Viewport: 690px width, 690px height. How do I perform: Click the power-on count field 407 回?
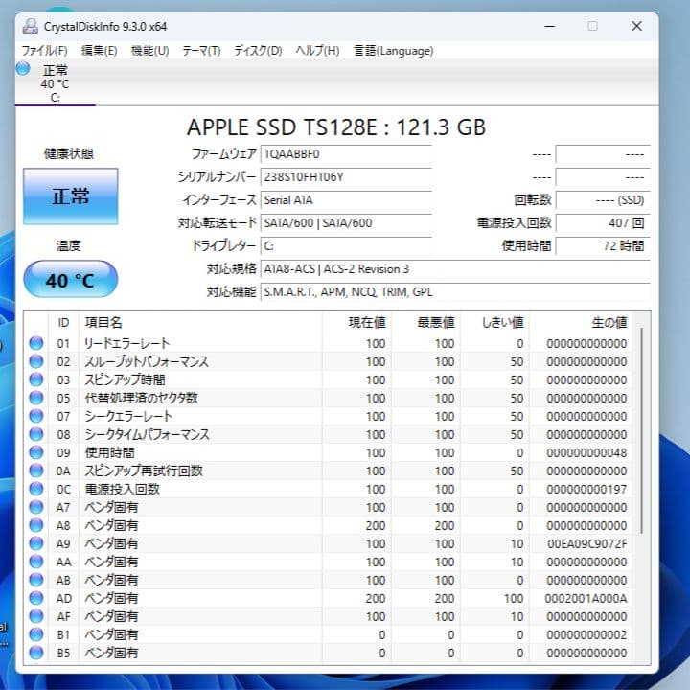point(603,222)
